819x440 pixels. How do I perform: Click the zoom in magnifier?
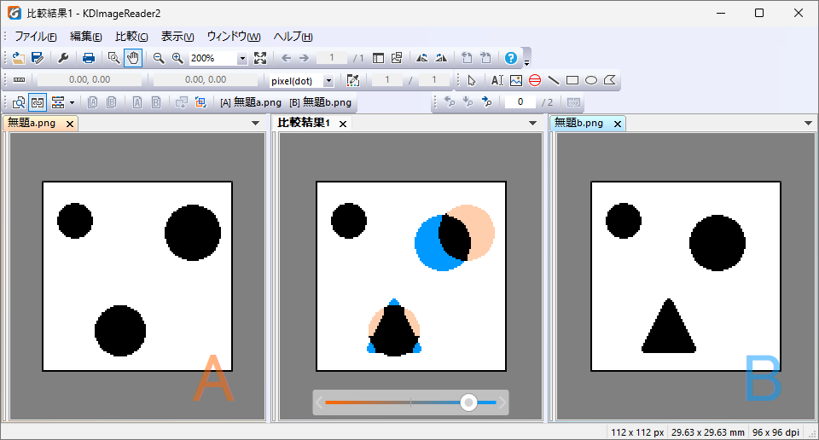click(177, 58)
